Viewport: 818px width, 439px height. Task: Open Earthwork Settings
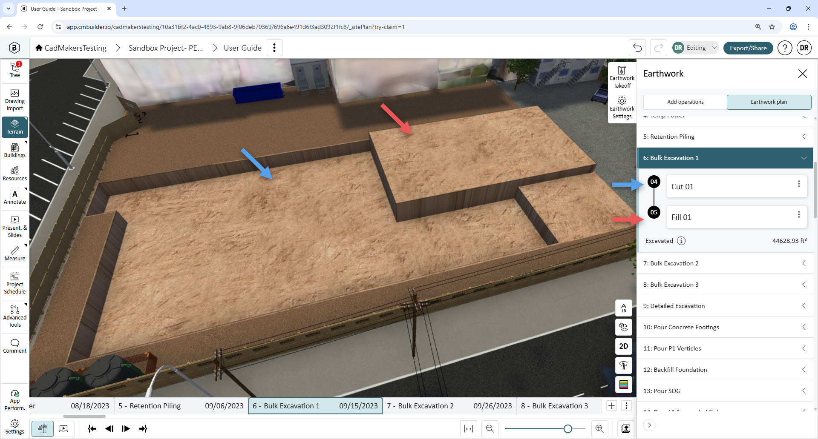622,108
